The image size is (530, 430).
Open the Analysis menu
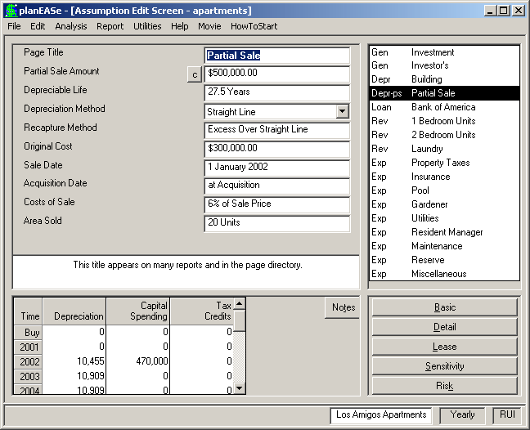[x=71, y=26]
